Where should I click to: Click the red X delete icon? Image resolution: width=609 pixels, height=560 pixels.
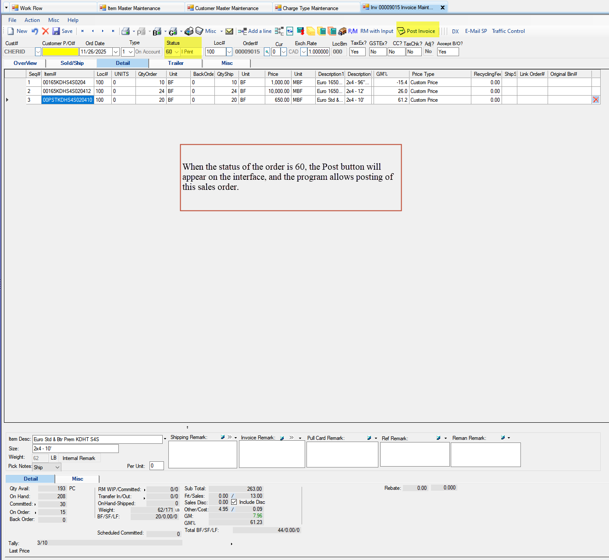(x=46, y=31)
